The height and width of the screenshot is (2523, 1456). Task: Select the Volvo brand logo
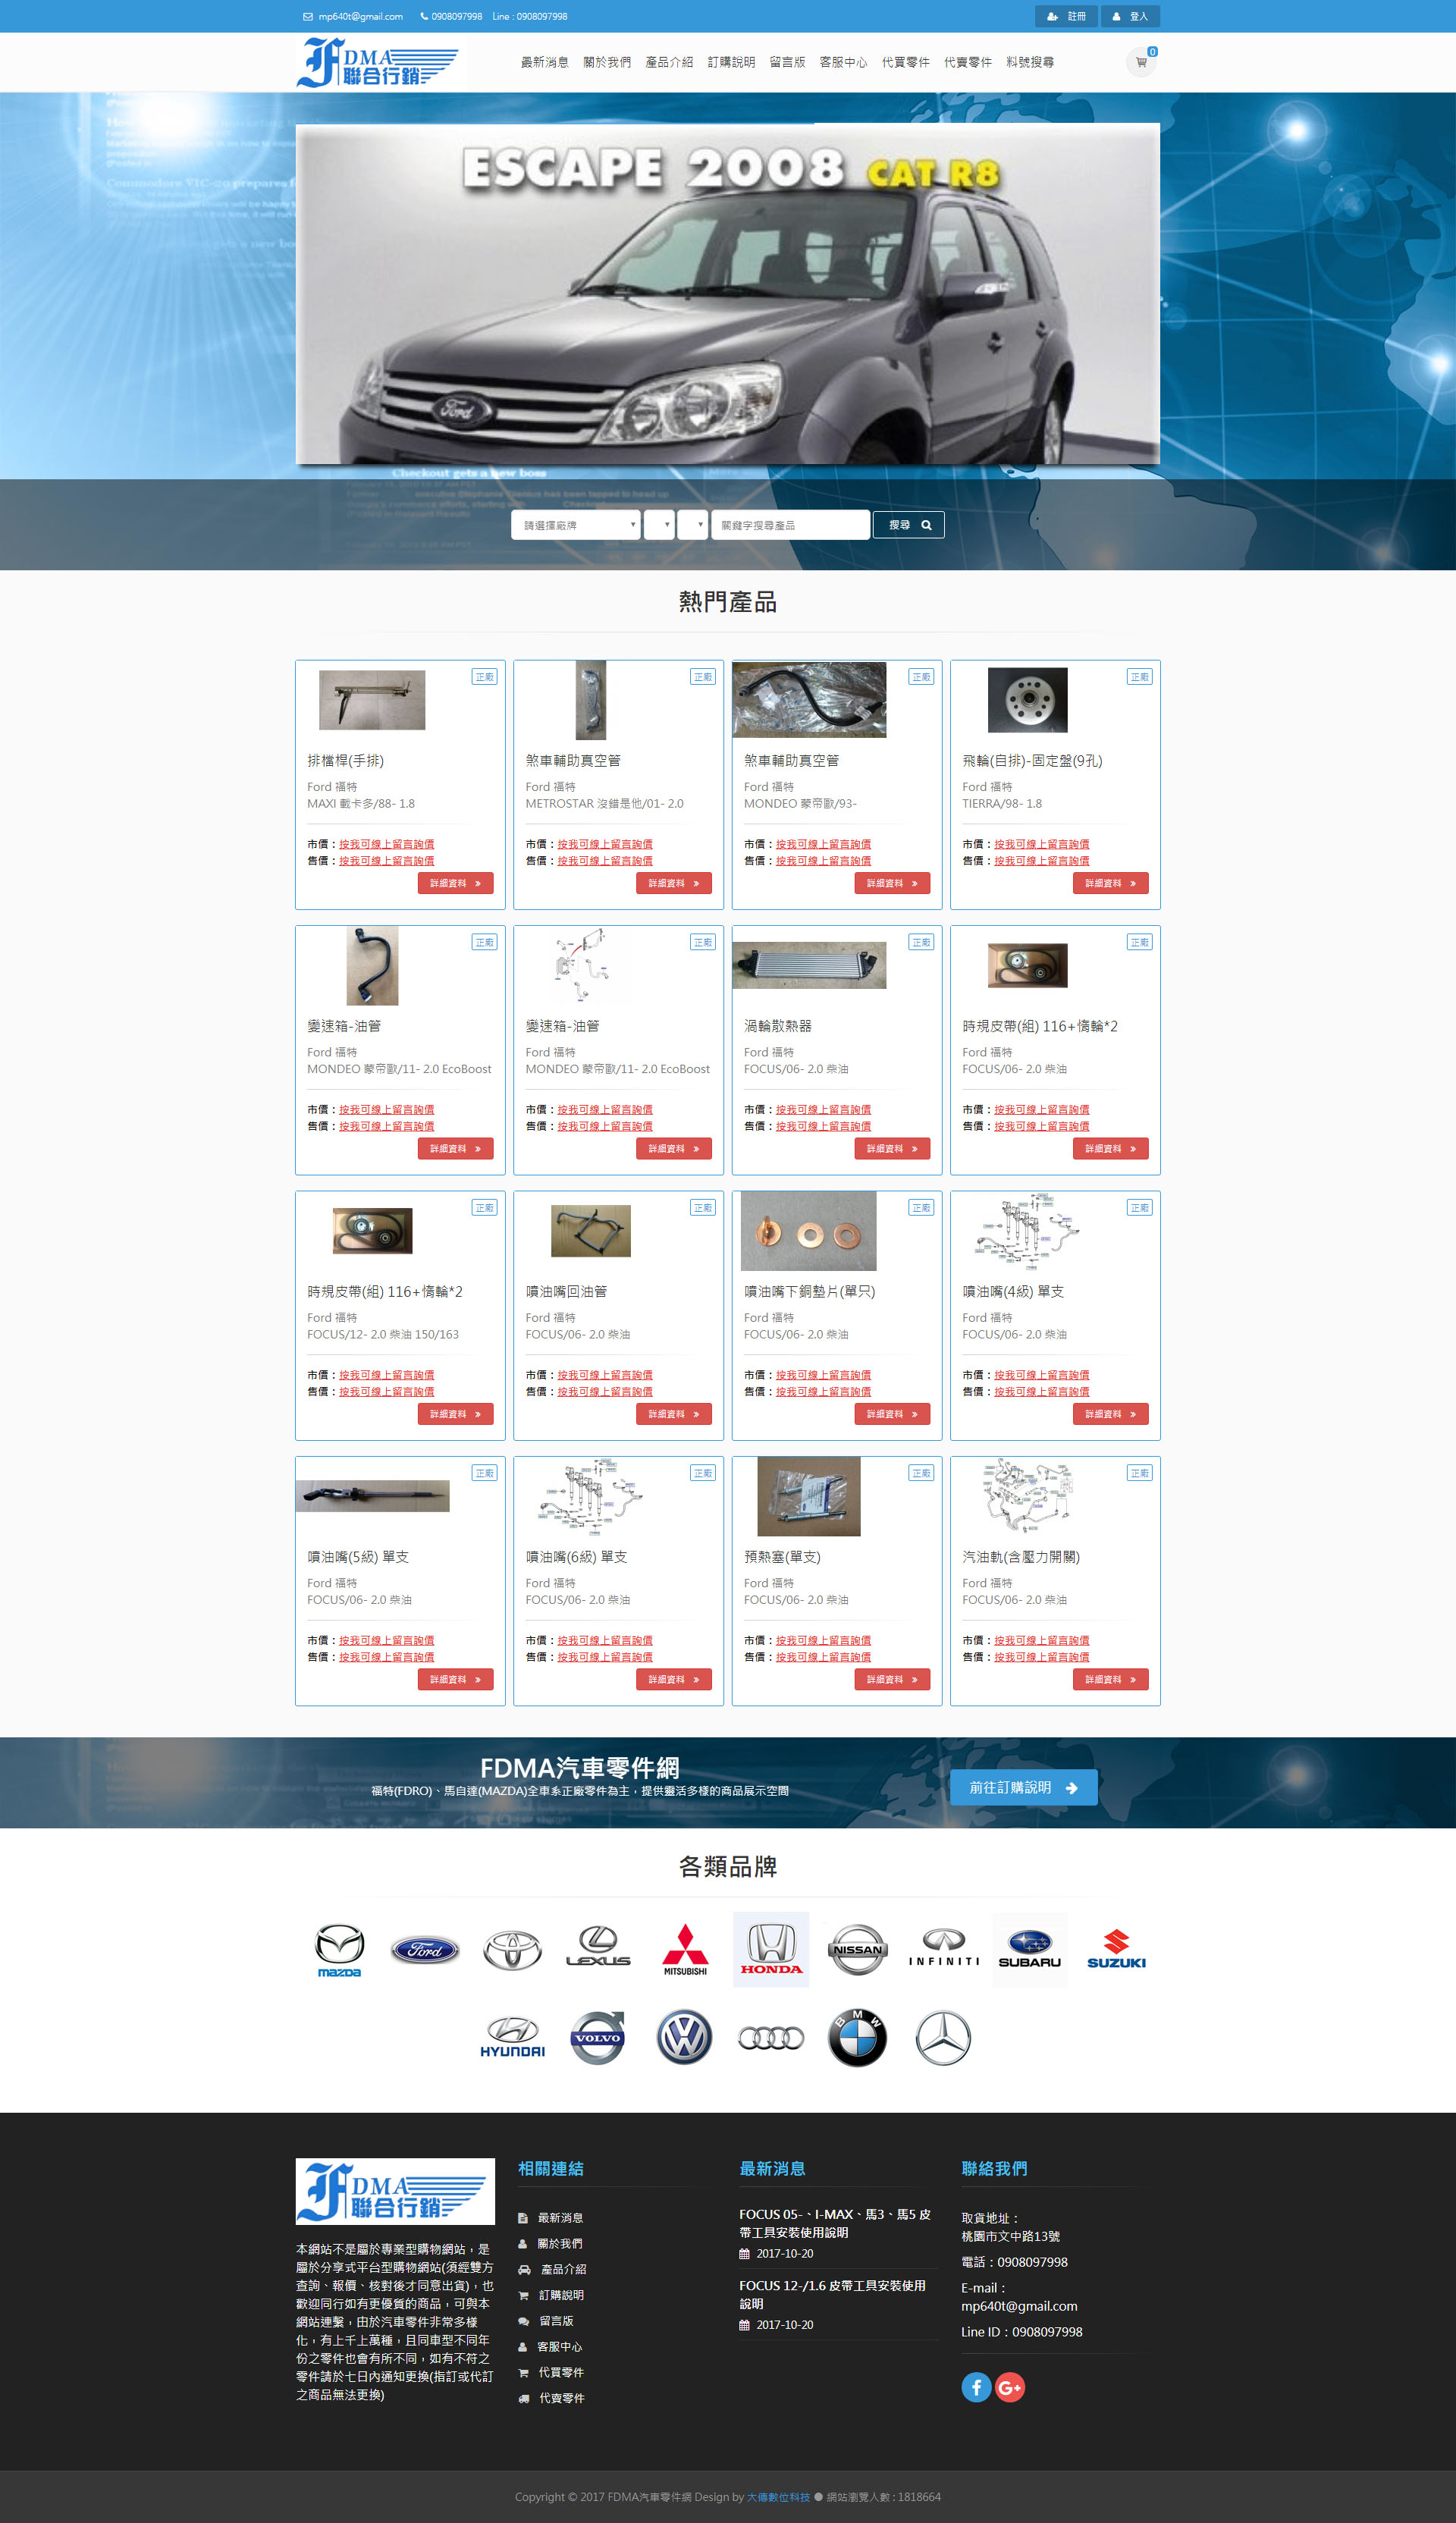pos(598,2037)
